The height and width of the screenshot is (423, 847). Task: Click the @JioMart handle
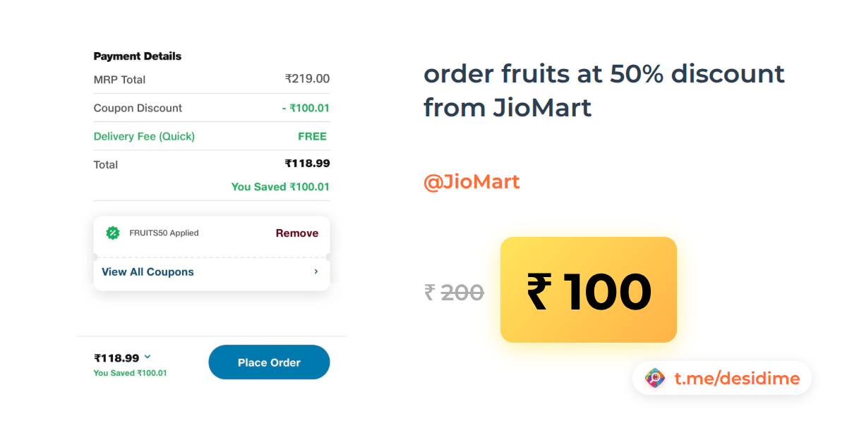[x=471, y=182]
